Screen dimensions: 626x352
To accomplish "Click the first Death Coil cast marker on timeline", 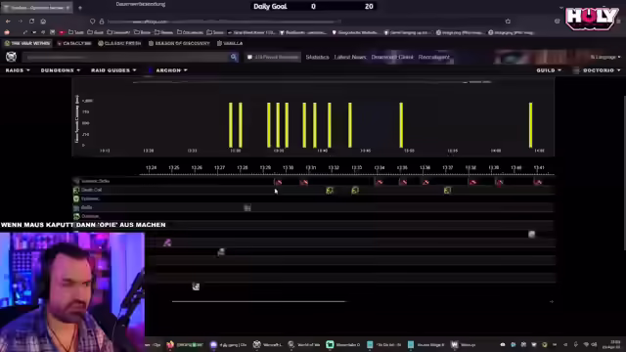I will tap(330, 191).
